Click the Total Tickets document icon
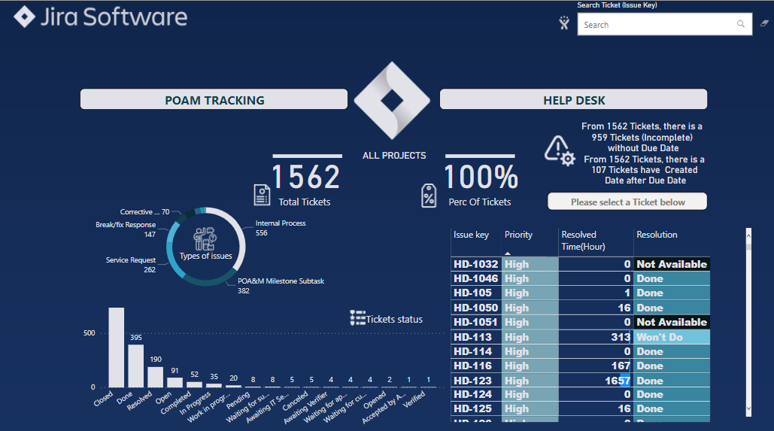Image resolution: width=774 pixels, height=431 pixels. (x=262, y=195)
